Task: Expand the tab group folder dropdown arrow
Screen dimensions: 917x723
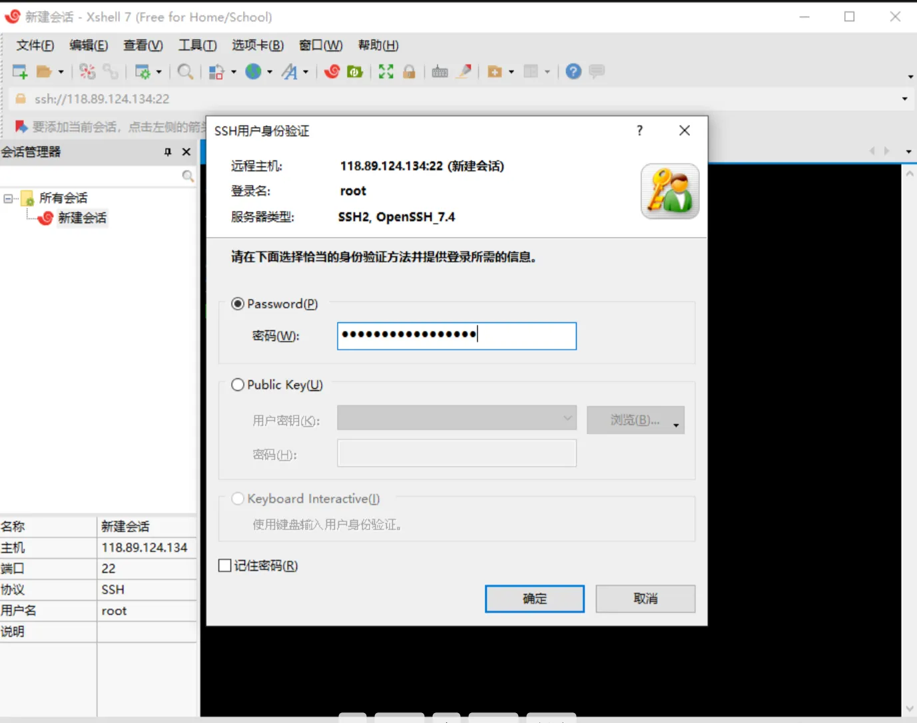Action: (511, 72)
